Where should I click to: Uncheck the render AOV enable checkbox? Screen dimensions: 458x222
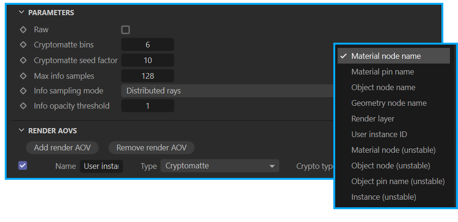[x=23, y=166]
